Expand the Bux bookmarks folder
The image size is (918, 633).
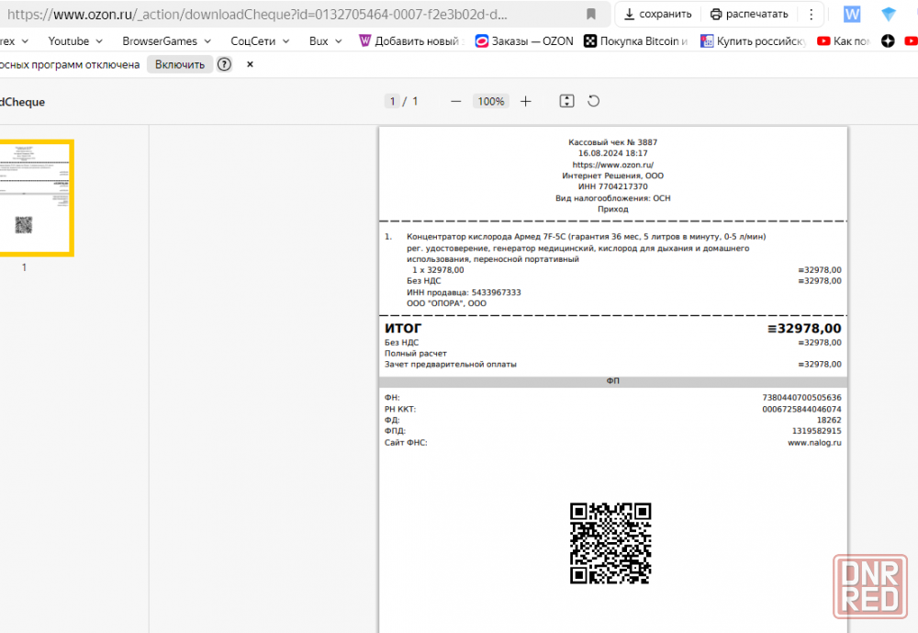pos(326,41)
